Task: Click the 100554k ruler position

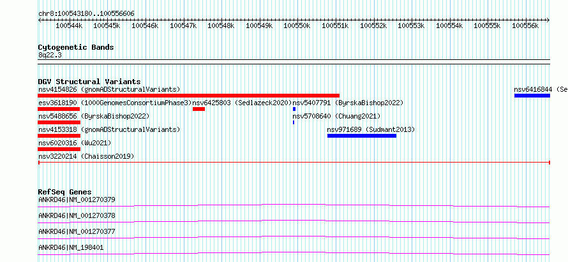Action: click(x=449, y=25)
